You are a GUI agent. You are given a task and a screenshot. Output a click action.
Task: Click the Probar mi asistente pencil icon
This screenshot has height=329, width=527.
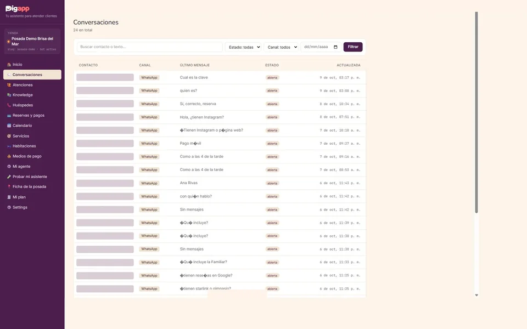(9, 177)
